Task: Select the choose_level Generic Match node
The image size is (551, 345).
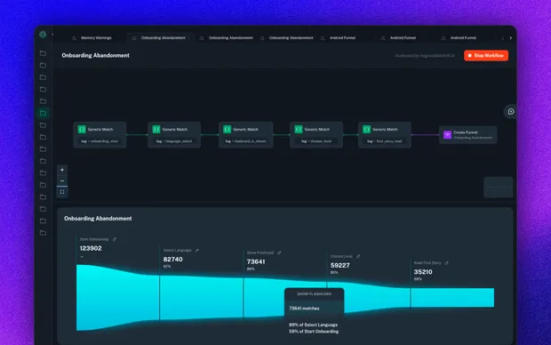Action: (x=316, y=134)
